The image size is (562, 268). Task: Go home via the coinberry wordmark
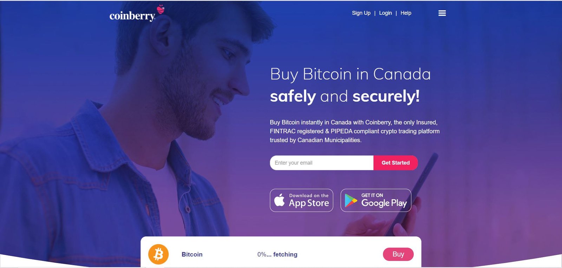pyautogui.click(x=132, y=16)
